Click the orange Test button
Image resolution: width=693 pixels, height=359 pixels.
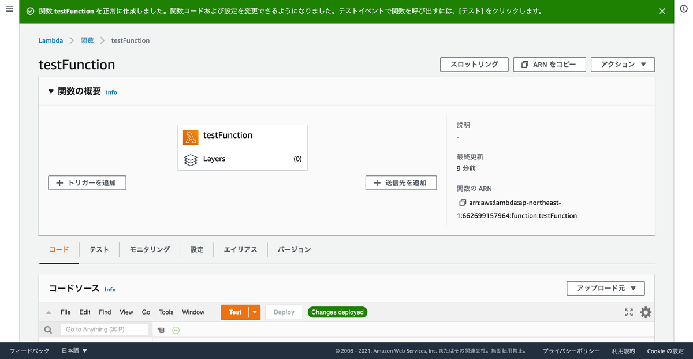pos(235,312)
